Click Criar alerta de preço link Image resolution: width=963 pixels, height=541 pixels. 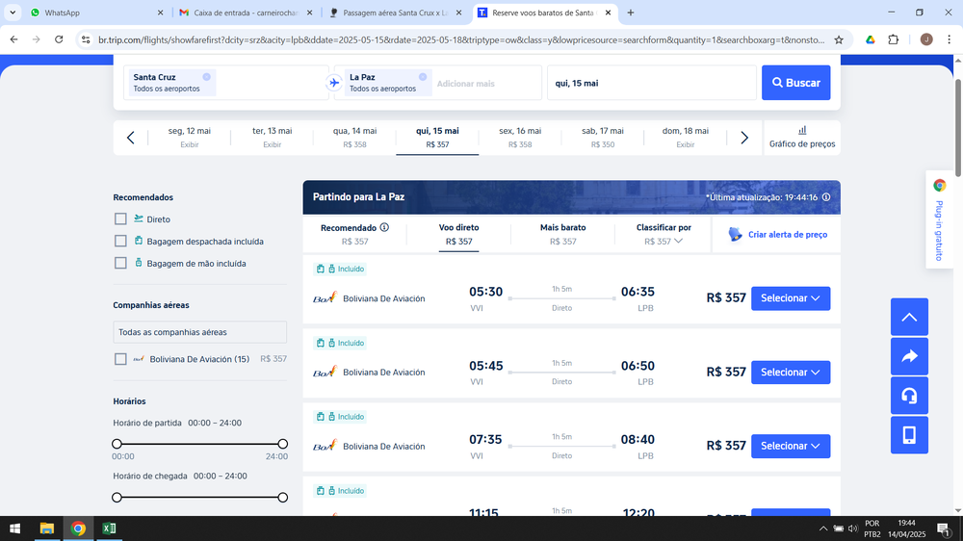(777, 235)
